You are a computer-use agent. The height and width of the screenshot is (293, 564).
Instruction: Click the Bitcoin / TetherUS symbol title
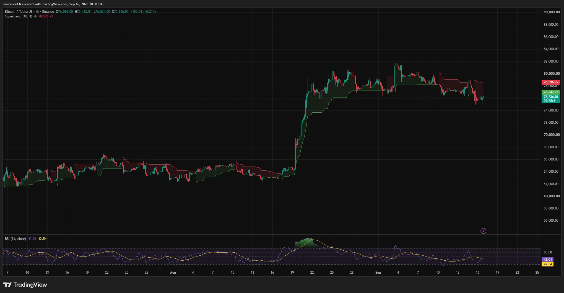pos(19,12)
